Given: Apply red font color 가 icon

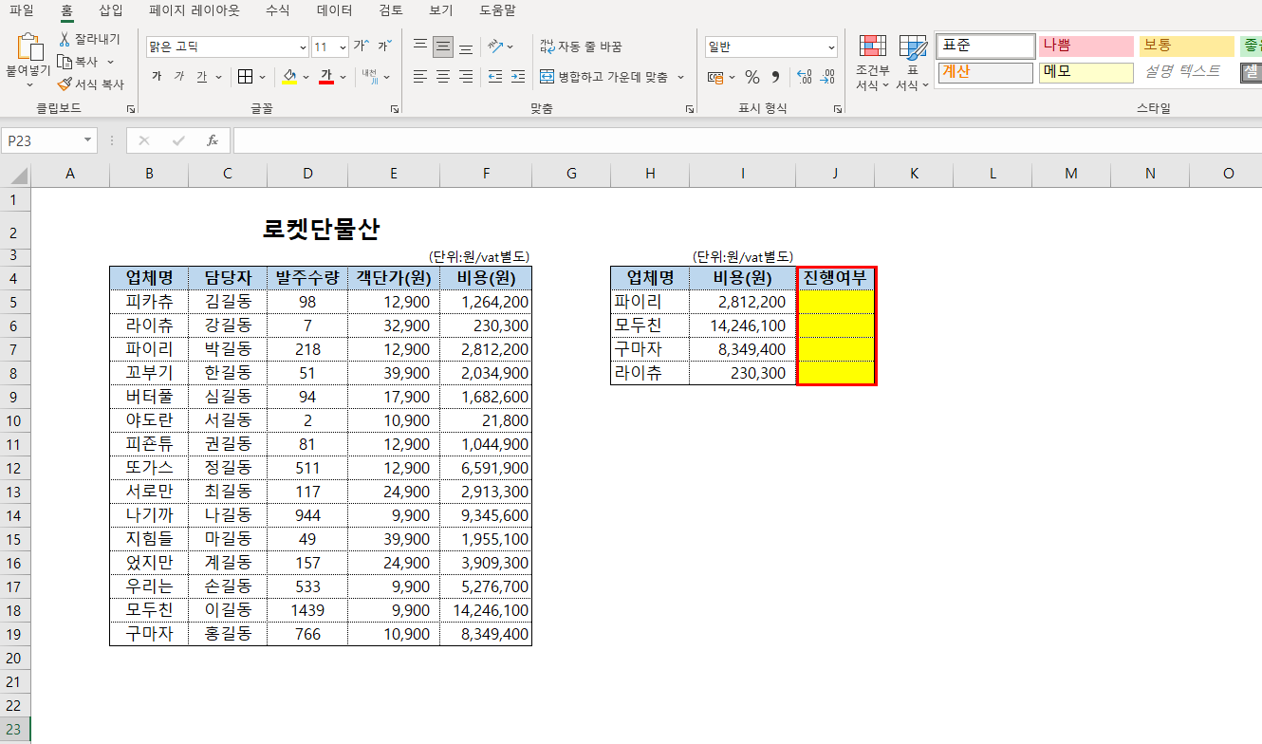Looking at the screenshot, I should pyautogui.click(x=325, y=77).
